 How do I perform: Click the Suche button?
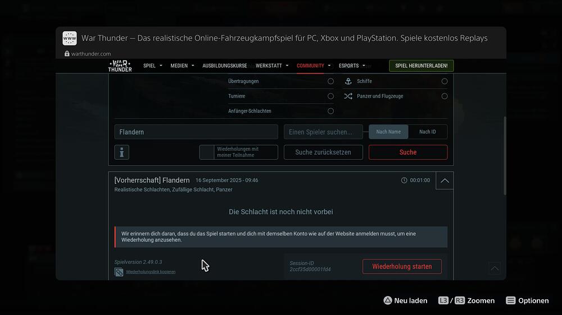408,152
